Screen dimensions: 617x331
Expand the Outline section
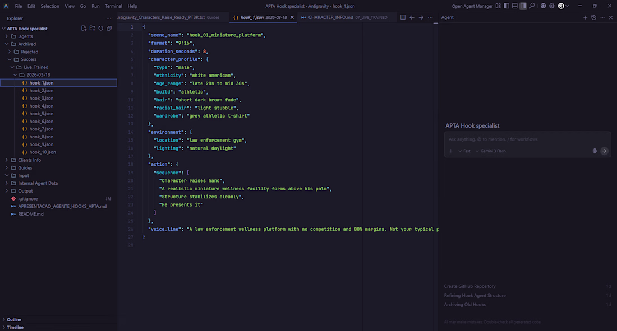[x=14, y=320]
